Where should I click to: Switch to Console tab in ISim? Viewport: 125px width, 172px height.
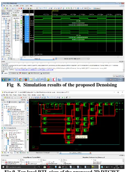(5, 73)
